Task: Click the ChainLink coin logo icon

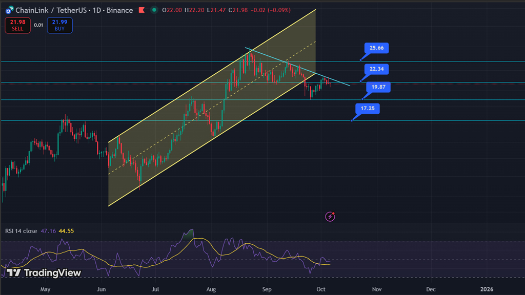Action: (9, 10)
